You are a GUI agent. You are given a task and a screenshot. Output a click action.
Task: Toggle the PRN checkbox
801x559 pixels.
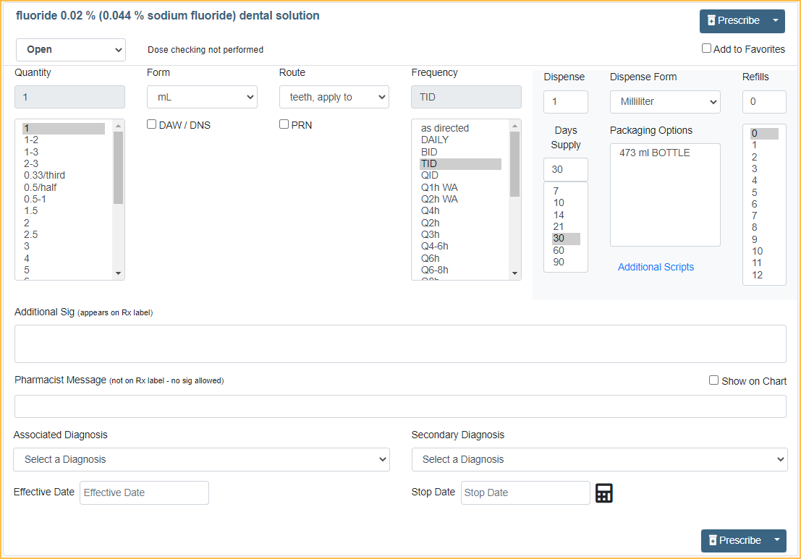pyautogui.click(x=284, y=124)
